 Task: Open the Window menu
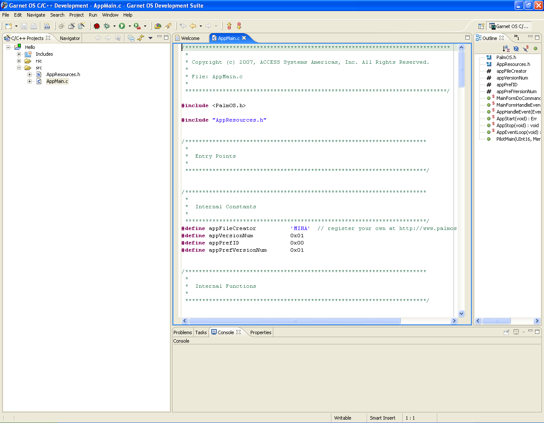pyautogui.click(x=110, y=15)
